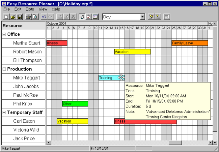Select Martha Stuart's orange Family Leave bar
219x152 pixels.
point(190,43)
